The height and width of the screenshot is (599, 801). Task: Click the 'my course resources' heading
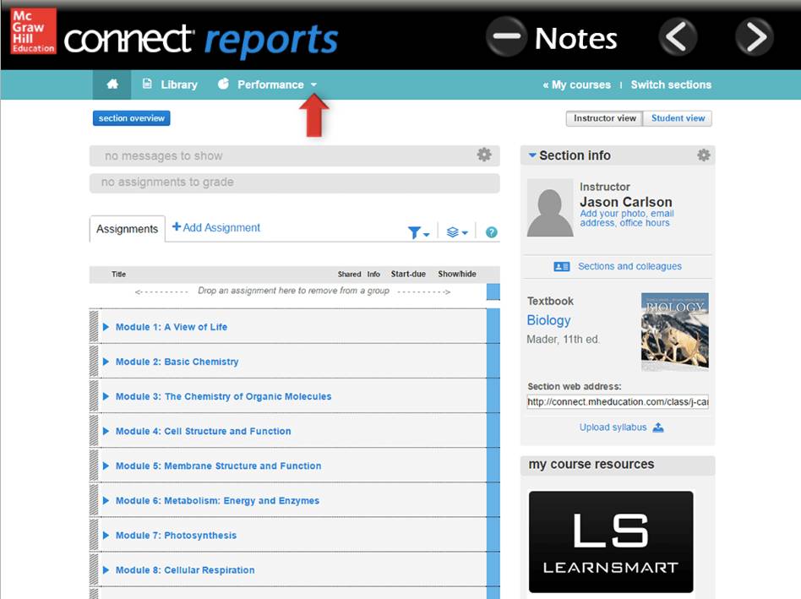[591, 464]
